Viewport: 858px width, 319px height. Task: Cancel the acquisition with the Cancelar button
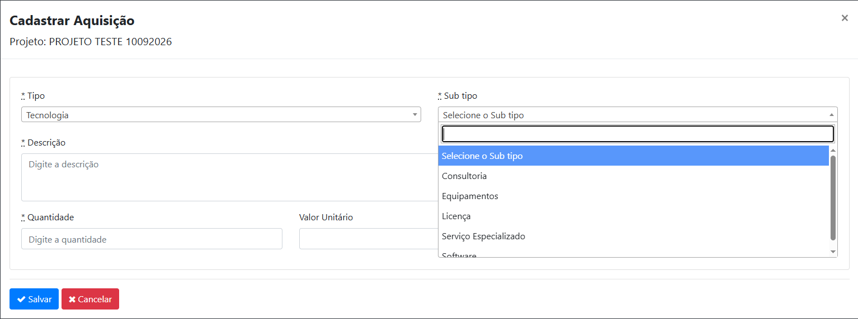tap(90, 299)
